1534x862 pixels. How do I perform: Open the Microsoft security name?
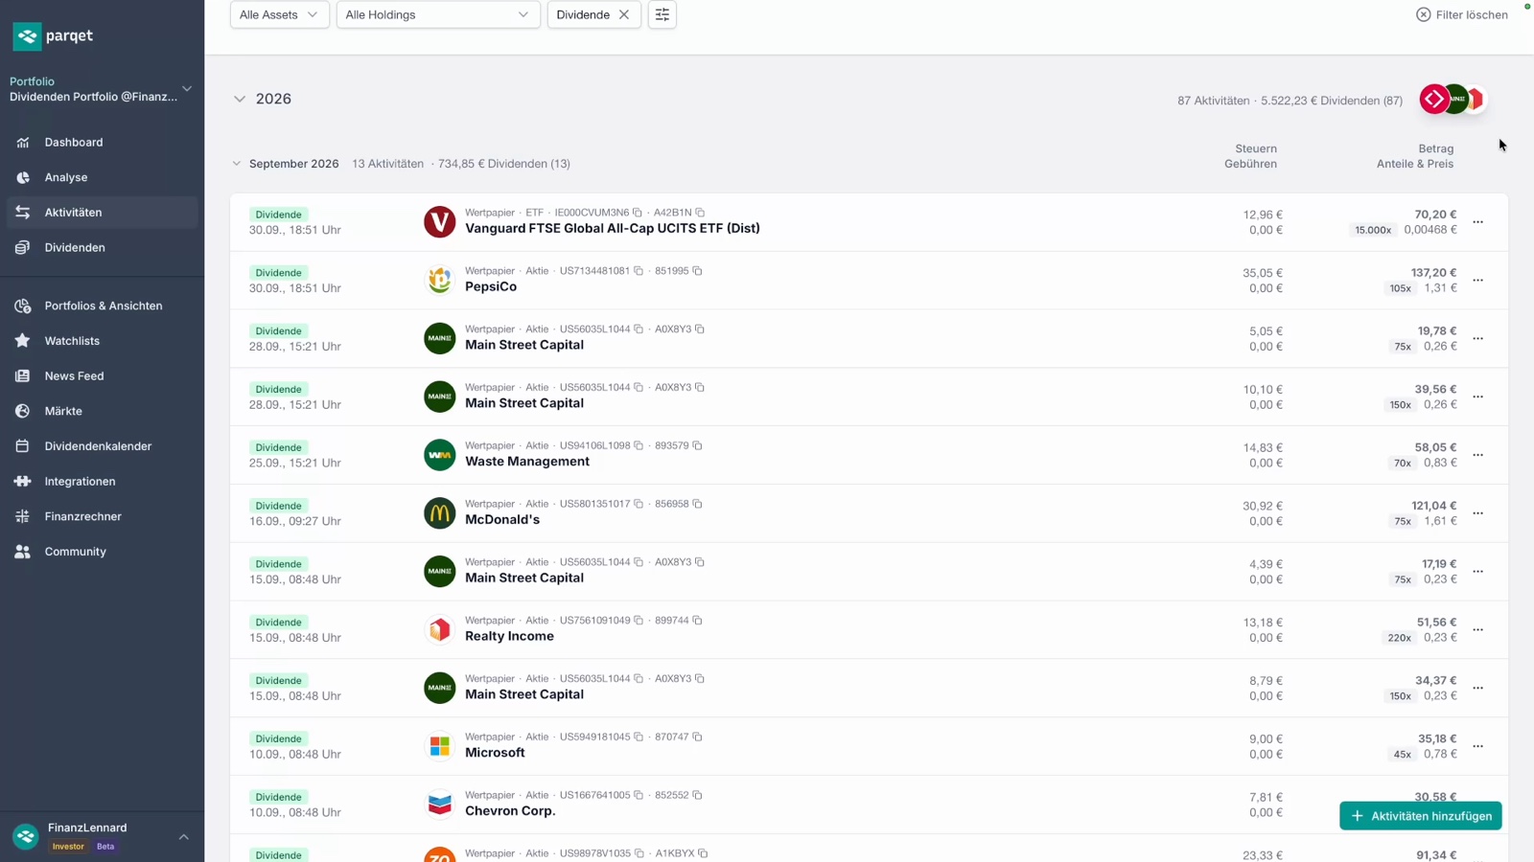(x=495, y=753)
